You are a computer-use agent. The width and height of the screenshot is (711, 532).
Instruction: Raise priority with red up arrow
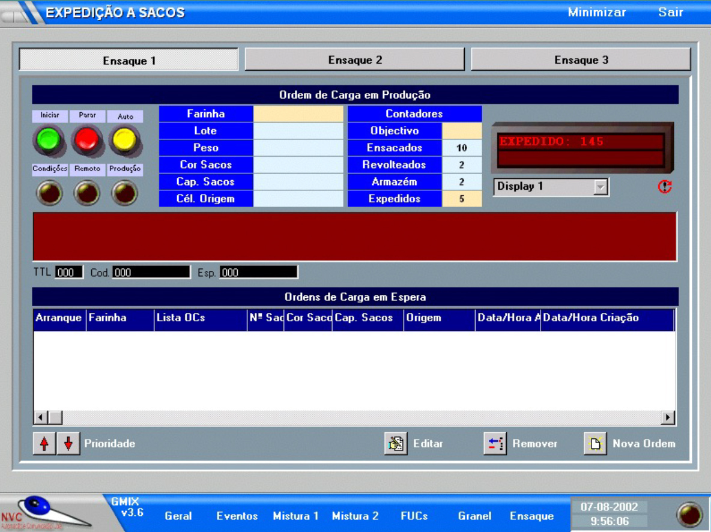(44, 444)
